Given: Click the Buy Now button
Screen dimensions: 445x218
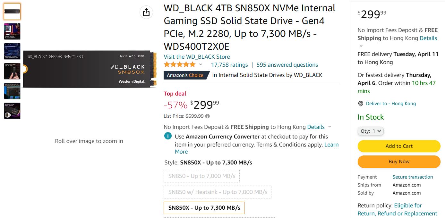Looking at the screenshot, I should click(x=398, y=161).
